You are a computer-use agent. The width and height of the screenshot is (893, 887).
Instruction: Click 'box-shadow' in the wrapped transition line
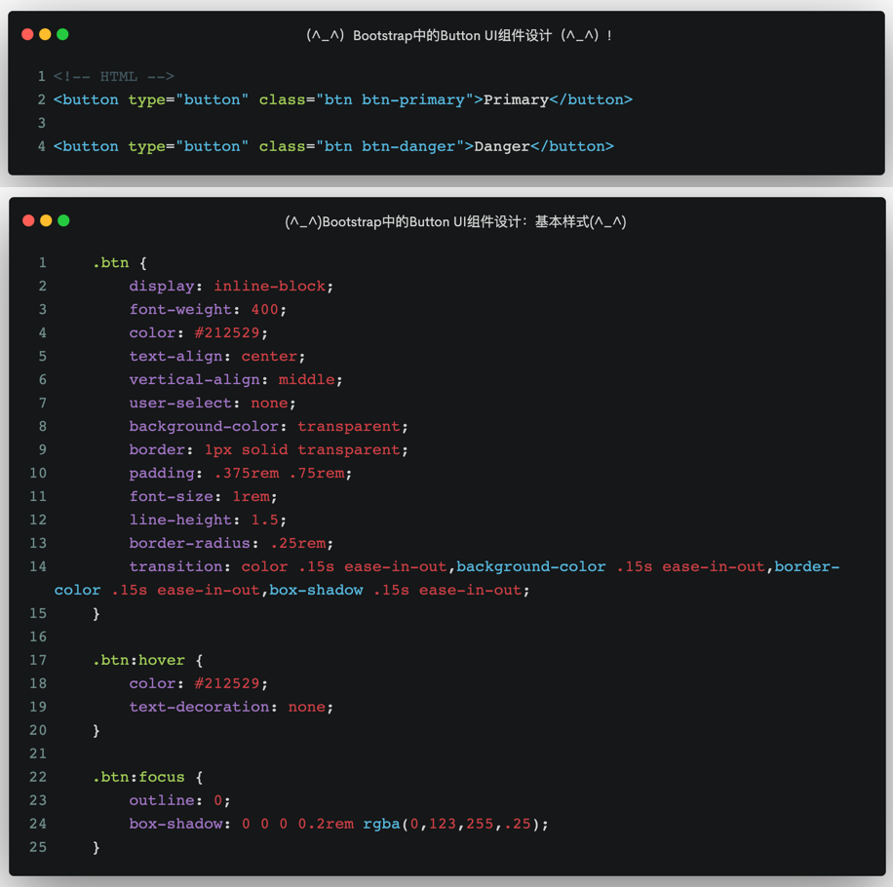316,591
